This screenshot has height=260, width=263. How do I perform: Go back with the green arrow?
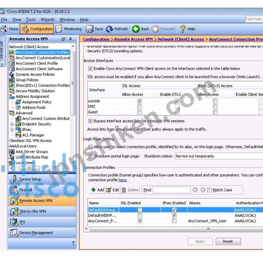pos(136,29)
